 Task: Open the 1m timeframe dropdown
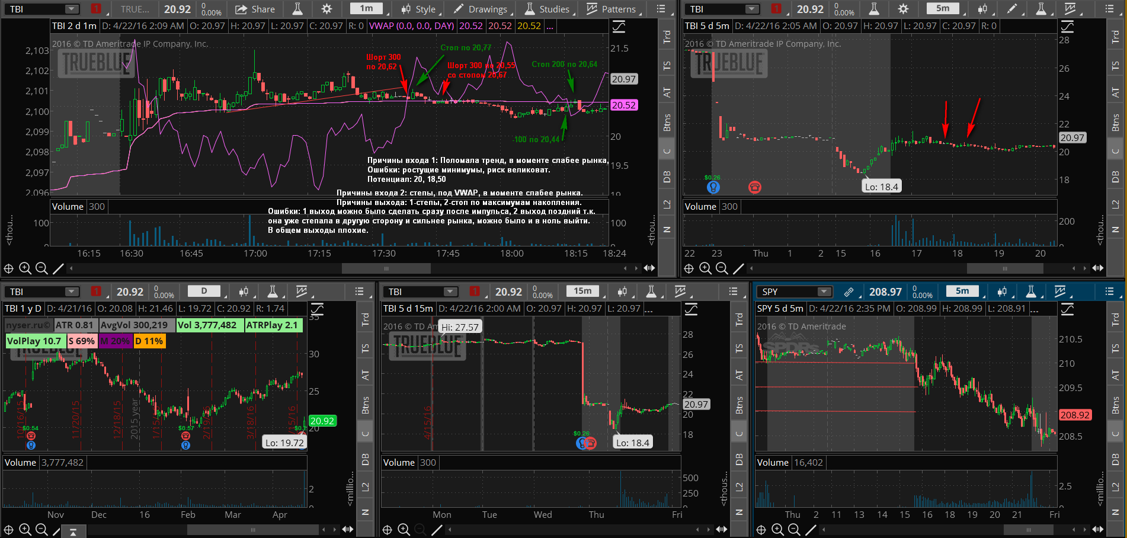point(367,9)
